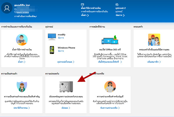Click the devices icon in header

117,4
